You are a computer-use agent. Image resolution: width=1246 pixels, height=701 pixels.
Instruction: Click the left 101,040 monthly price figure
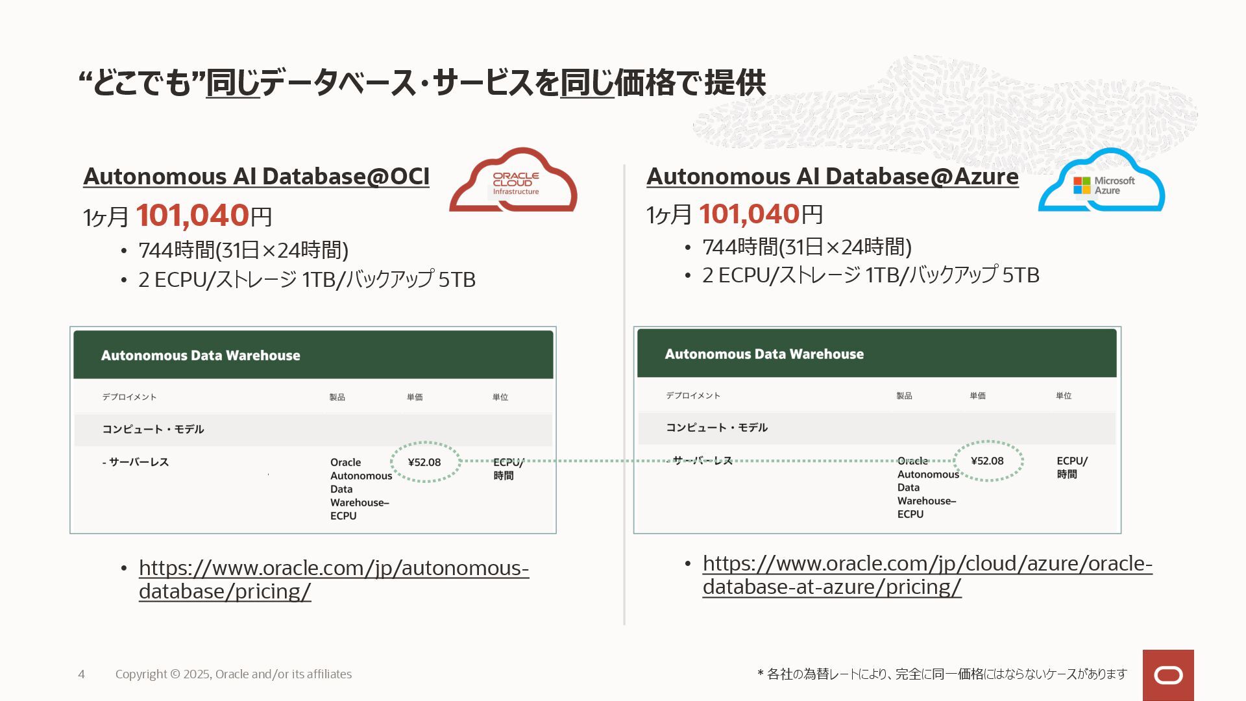193,215
